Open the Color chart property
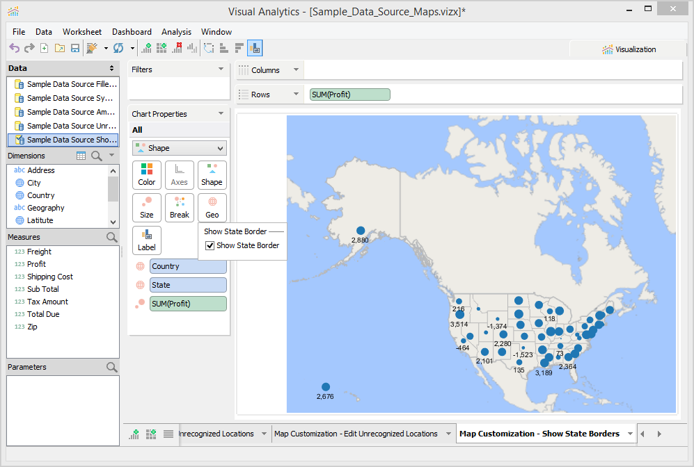Image resolution: width=694 pixels, height=467 pixels. (147, 174)
